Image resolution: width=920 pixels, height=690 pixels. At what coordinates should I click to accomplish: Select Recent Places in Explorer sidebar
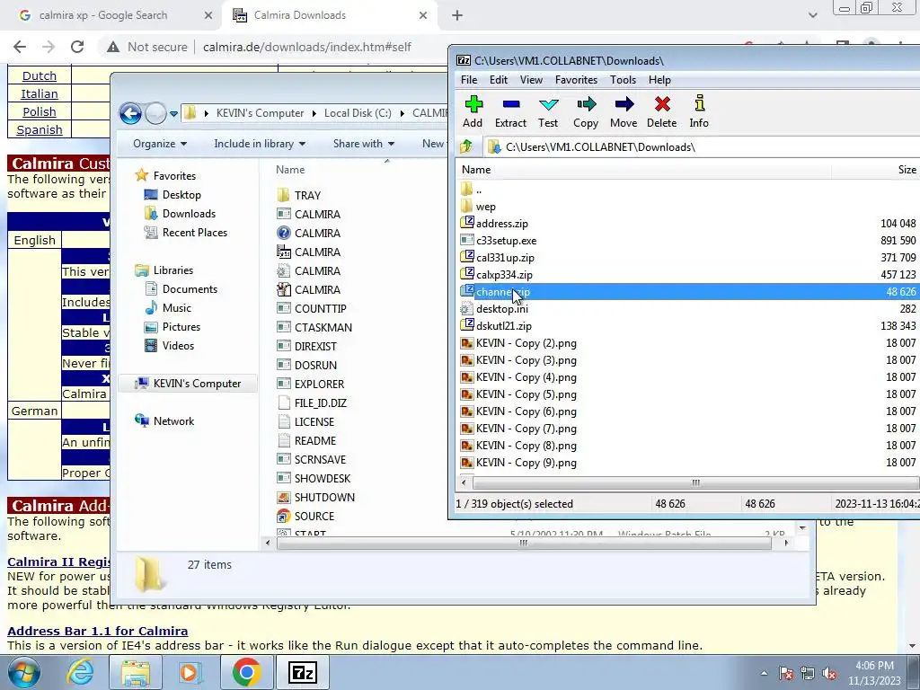click(x=194, y=233)
